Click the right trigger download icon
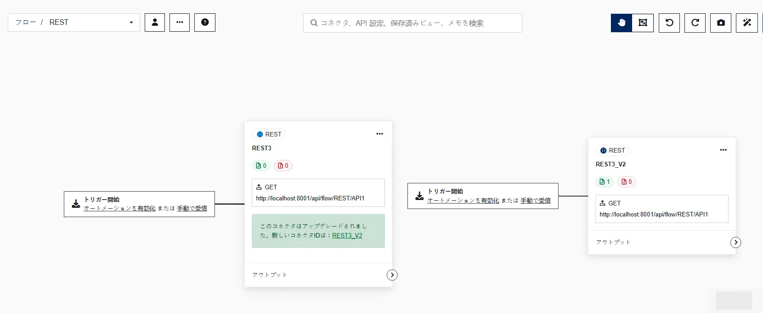763x313 pixels. (x=419, y=196)
